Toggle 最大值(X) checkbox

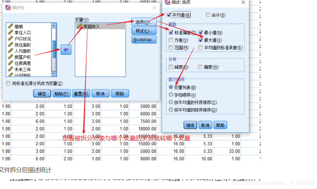tap(200, 40)
